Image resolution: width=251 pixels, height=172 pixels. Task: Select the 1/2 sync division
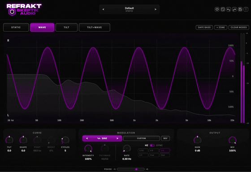143,155
